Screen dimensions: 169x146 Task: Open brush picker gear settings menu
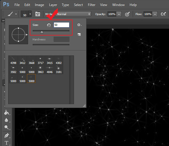tap(79, 25)
